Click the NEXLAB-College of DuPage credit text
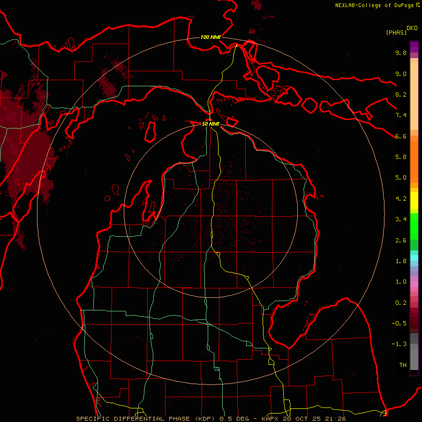Screen dimensions: 422x422 (x=375, y=5)
